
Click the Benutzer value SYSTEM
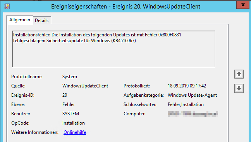pyautogui.click(x=70, y=114)
